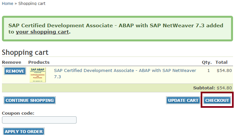The image size is (235, 138).
Task: Select the item total $54.80 in the product row
Action: pos(224,70)
